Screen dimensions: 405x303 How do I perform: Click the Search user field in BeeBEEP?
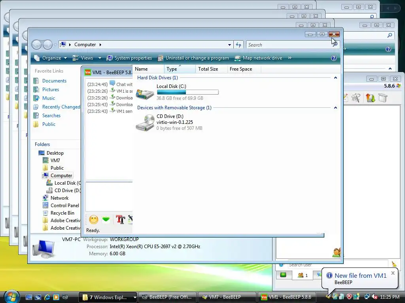[x=338, y=265]
